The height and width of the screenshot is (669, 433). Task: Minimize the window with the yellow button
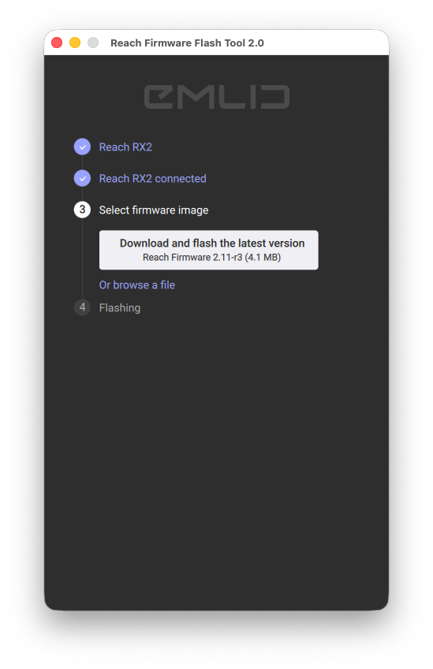[75, 43]
